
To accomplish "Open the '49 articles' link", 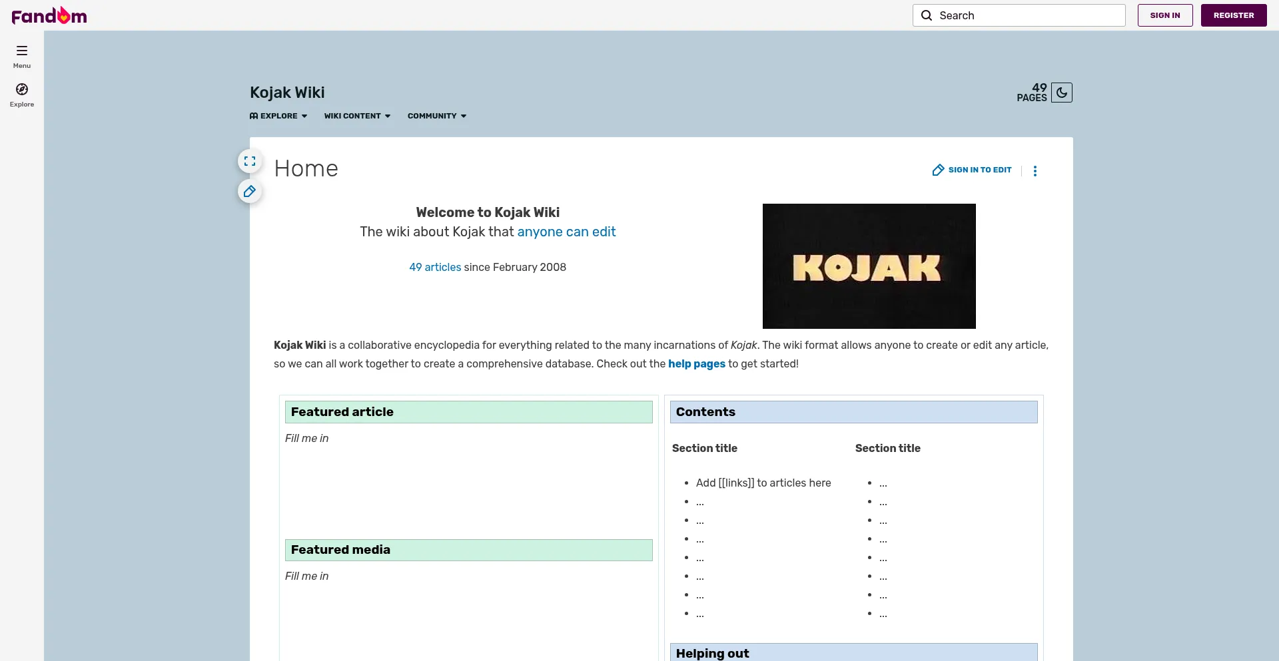I will click(x=435, y=267).
